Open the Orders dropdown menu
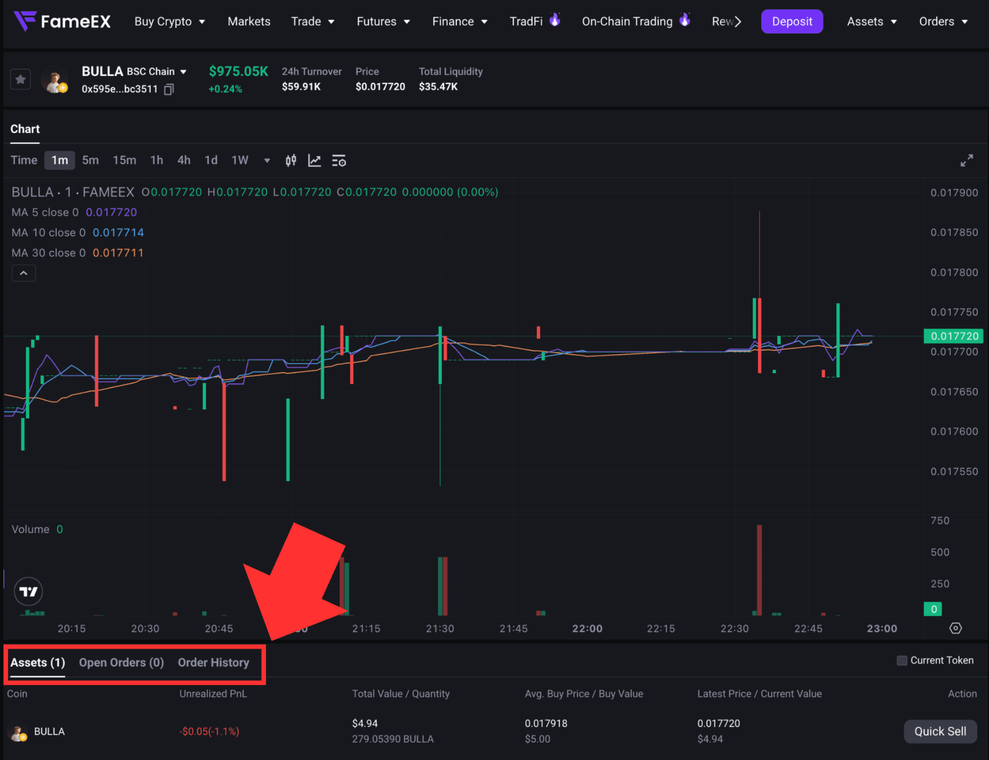The height and width of the screenshot is (760, 989). [x=943, y=21]
